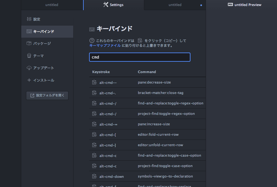Click the 設定フォルダを開く button
This screenshot has width=277, height=187.
pos(47,95)
